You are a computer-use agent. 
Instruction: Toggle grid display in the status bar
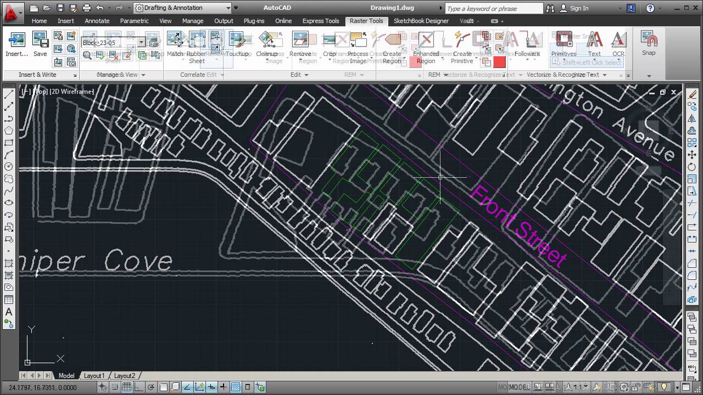(127, 387)
